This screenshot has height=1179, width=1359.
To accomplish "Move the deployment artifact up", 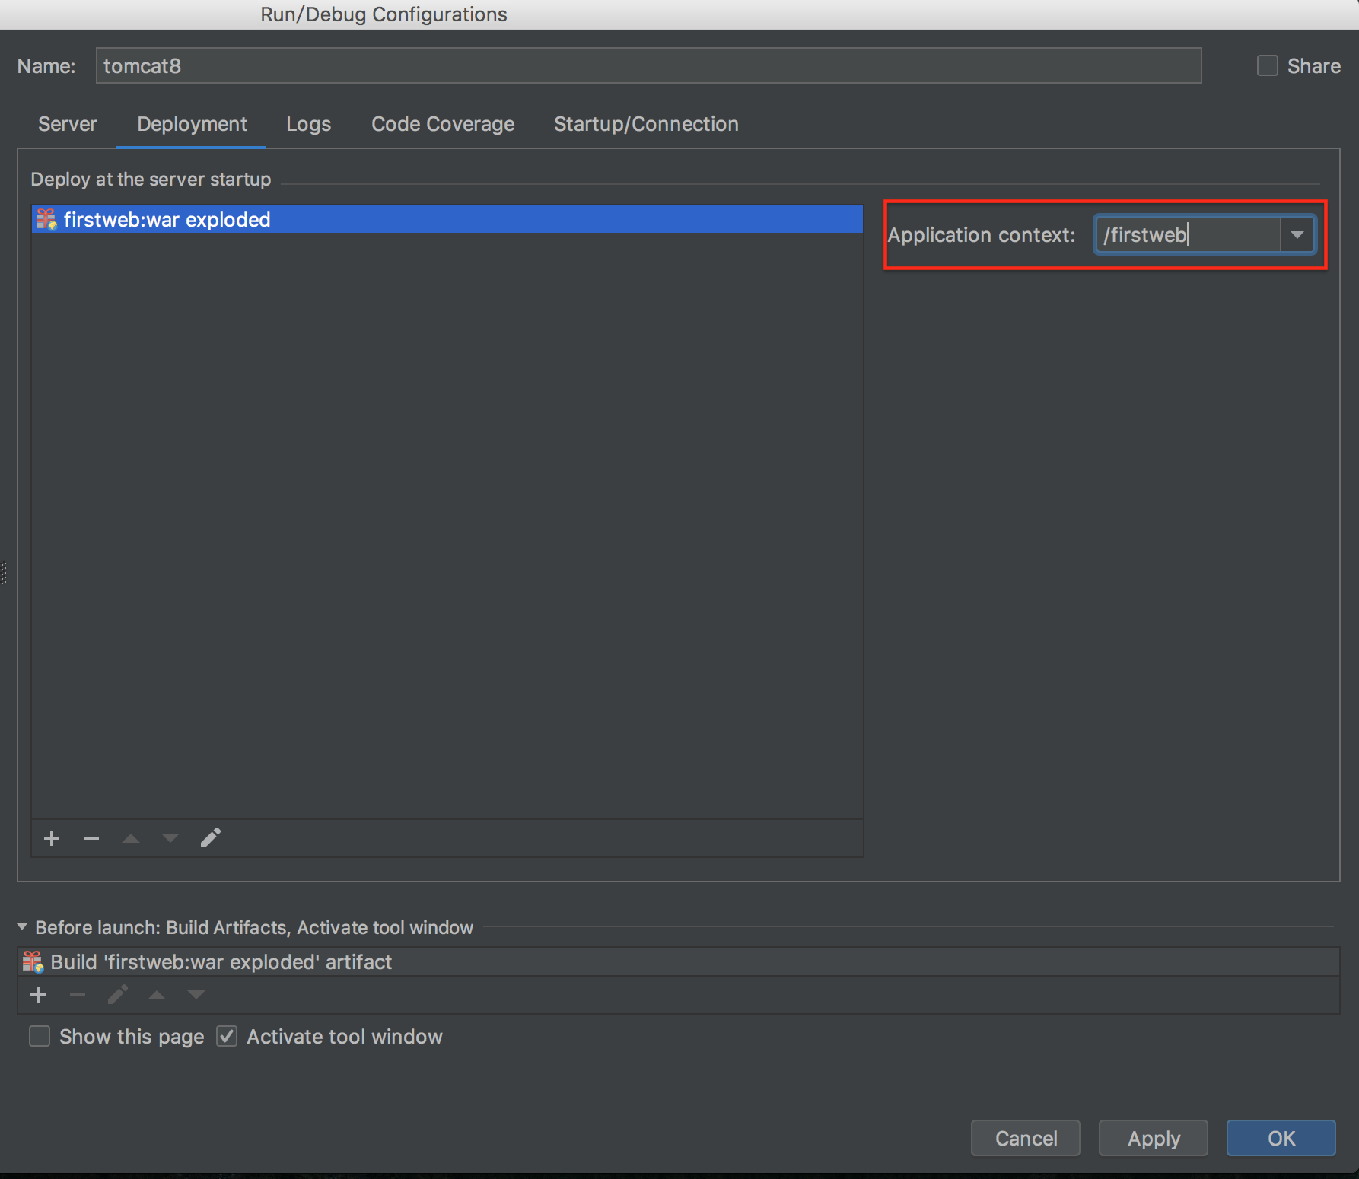I will pyautogui.click(x=131, y=838).
